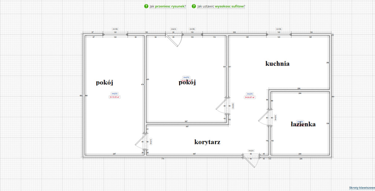Open the 'przeniesc rysunek' help link
375x191 pixels.
click(170, 6)
